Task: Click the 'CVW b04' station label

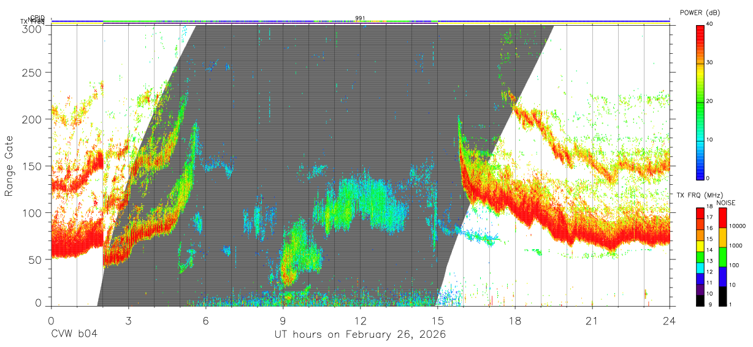Action: (x=74, y=334)
